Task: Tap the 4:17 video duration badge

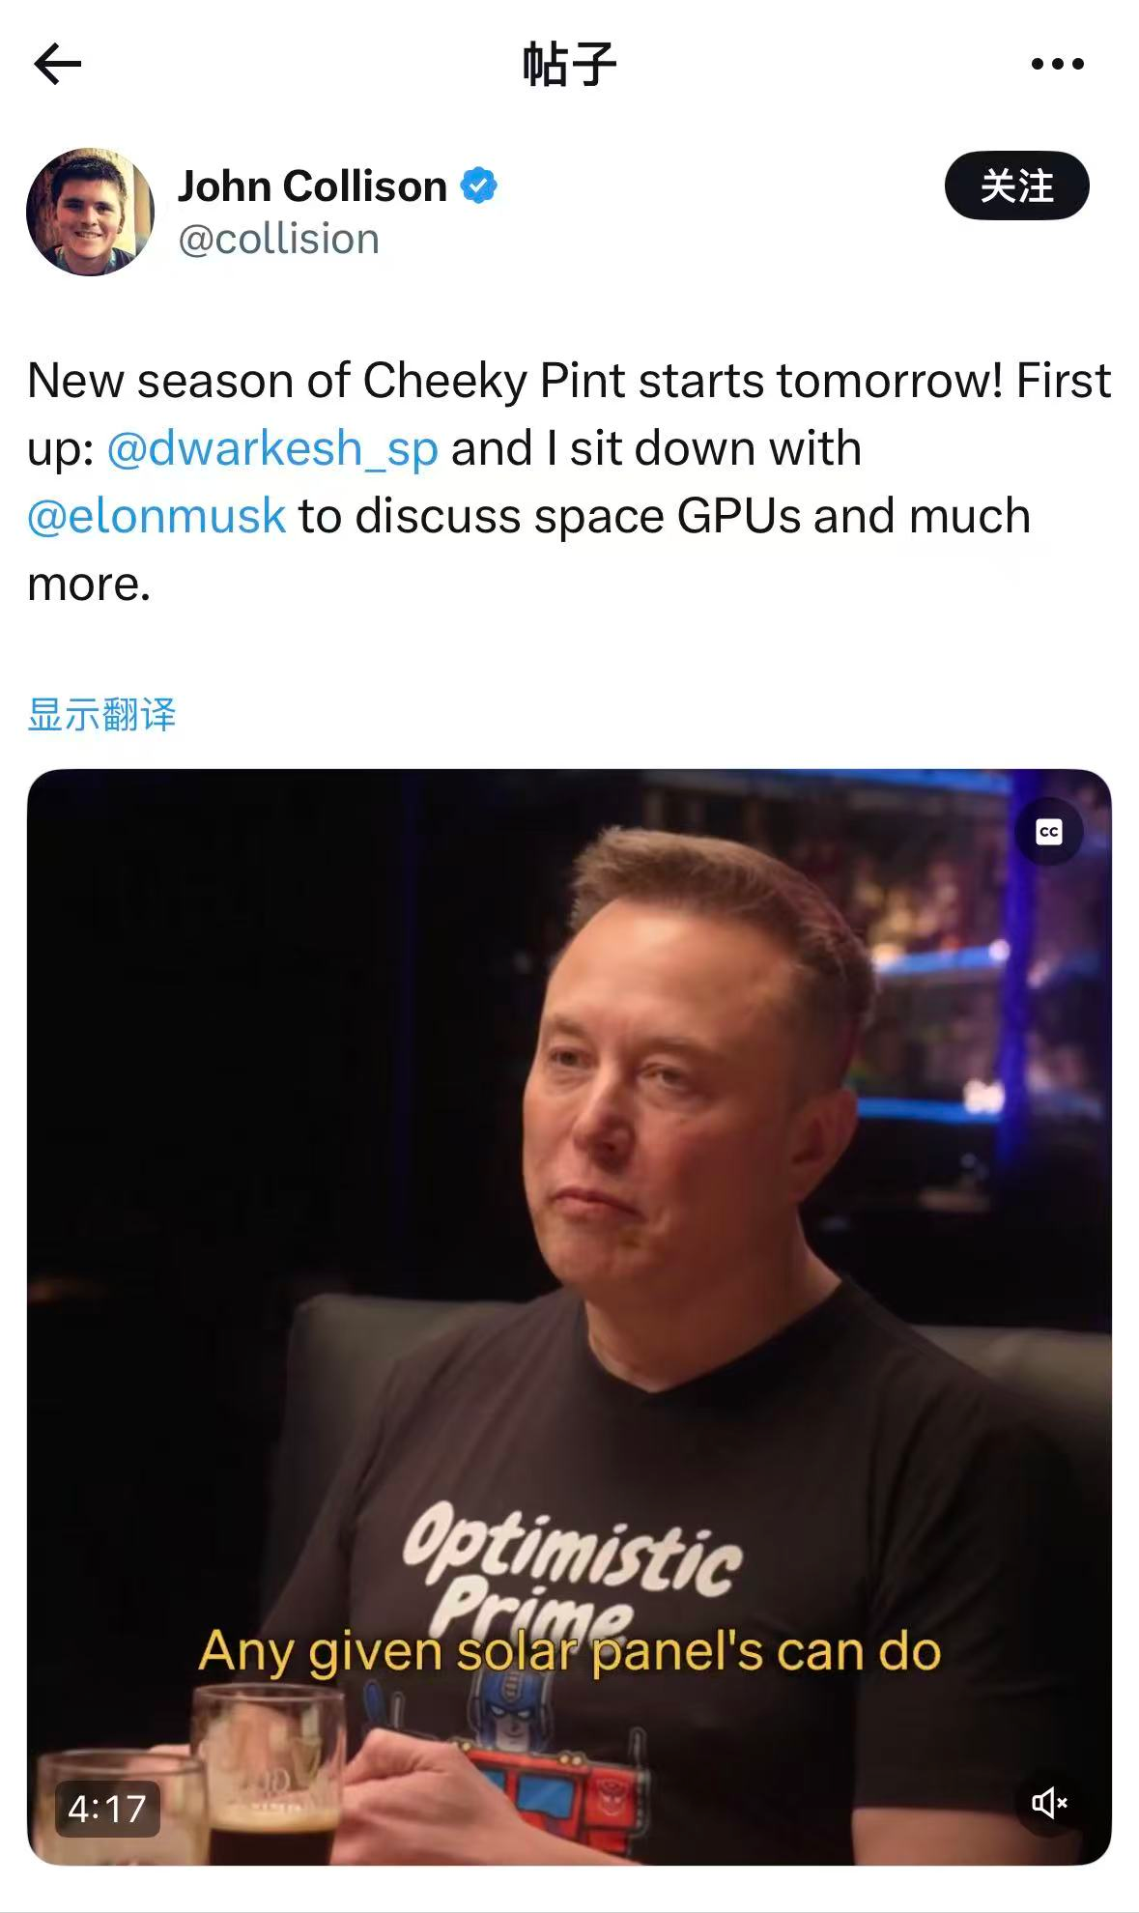Action: [x=107, y=1809]
